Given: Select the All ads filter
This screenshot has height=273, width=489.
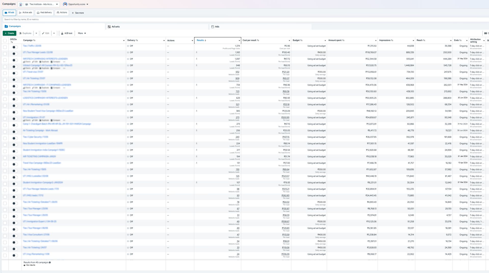Looking at the screenshot, I should tap(9, 13).
